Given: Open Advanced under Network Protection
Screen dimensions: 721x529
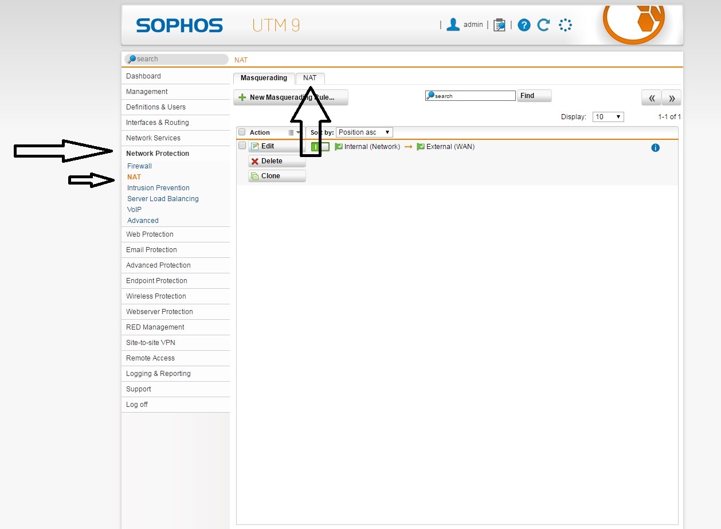Looking at the screenshot, I should coord(143,221).
